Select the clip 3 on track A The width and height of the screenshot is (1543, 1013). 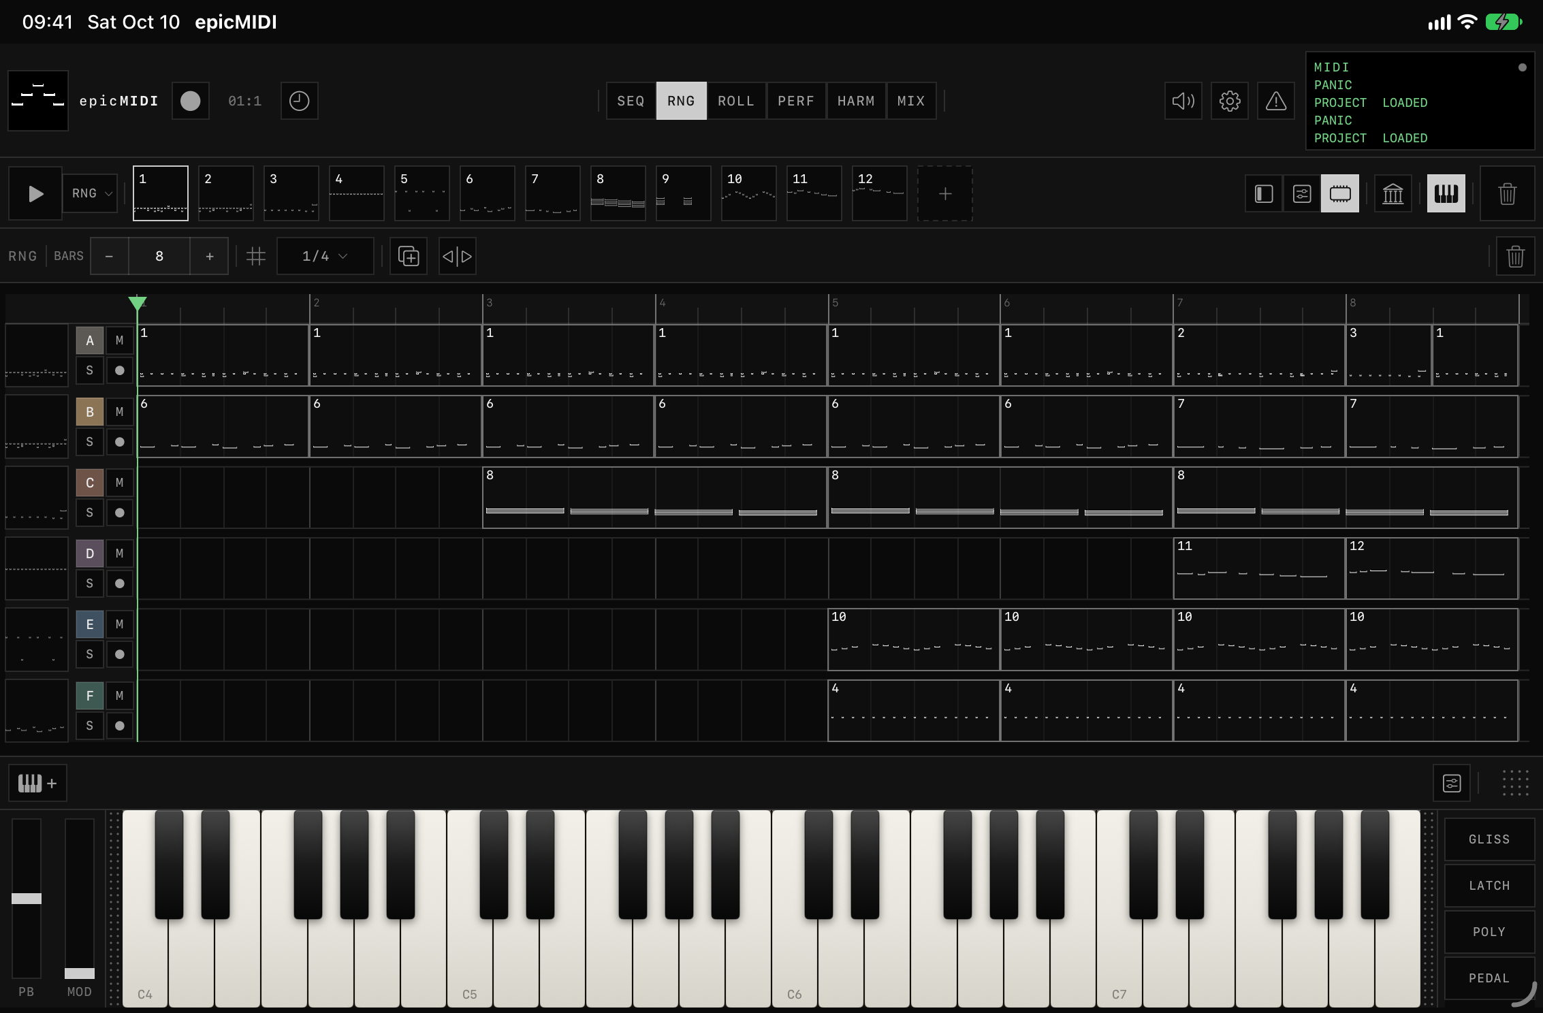(1388, 355)
